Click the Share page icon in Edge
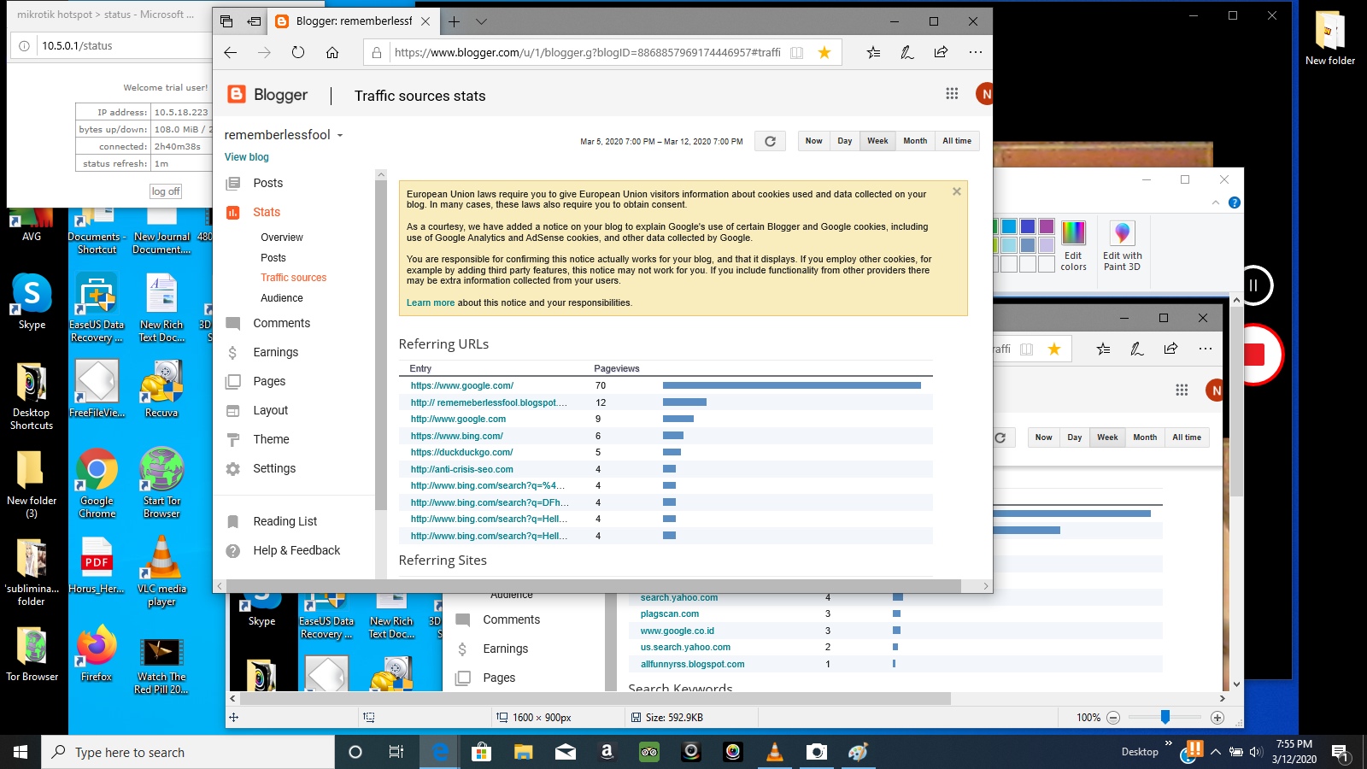The image size is (1367, 769). 941,52
